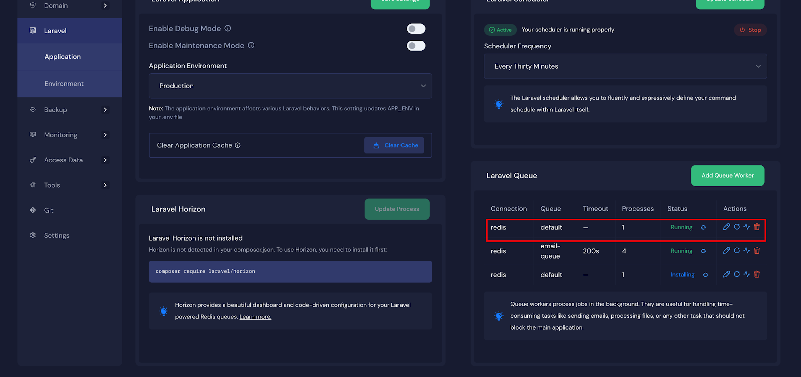Follow the Learn more link about Horizon
This screenshot has width=801, height=377.
click(255, 317)
